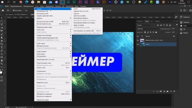Open Illustrator from Windows taskbar
This screenshot has width=192, height=108.
coord(104,2)
